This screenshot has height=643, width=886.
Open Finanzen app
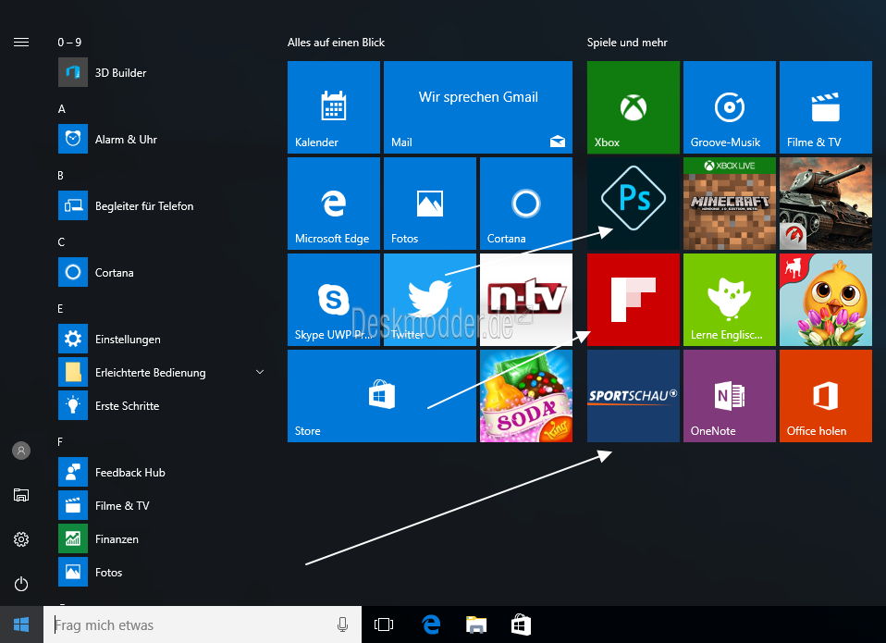[161, 539]
